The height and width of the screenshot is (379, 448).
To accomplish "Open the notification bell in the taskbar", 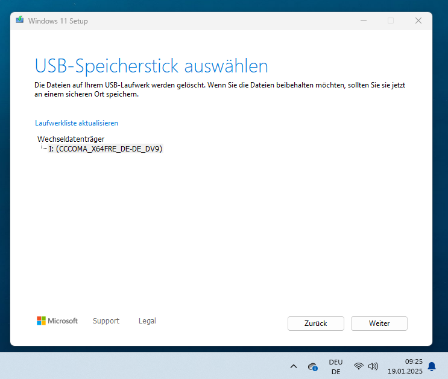I will (x=432, y=366).
